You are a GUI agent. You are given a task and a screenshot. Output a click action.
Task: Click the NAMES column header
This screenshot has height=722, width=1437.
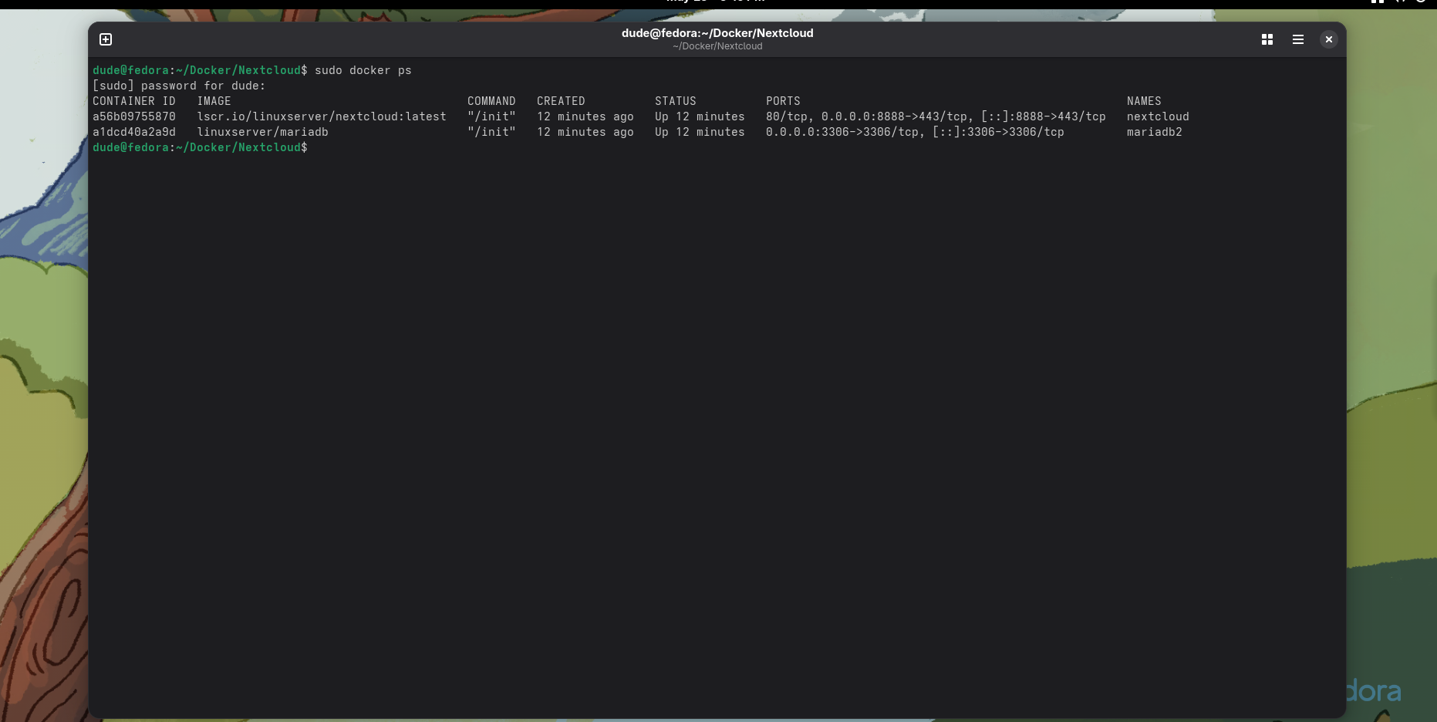(x=1144, y=101)
